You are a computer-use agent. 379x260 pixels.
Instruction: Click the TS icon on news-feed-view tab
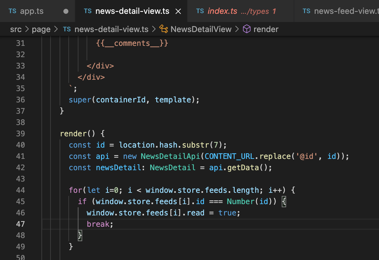coord(307,11)
